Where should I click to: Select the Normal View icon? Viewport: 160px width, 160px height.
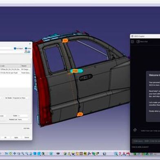pyautogui.click(x=31, y=153)
